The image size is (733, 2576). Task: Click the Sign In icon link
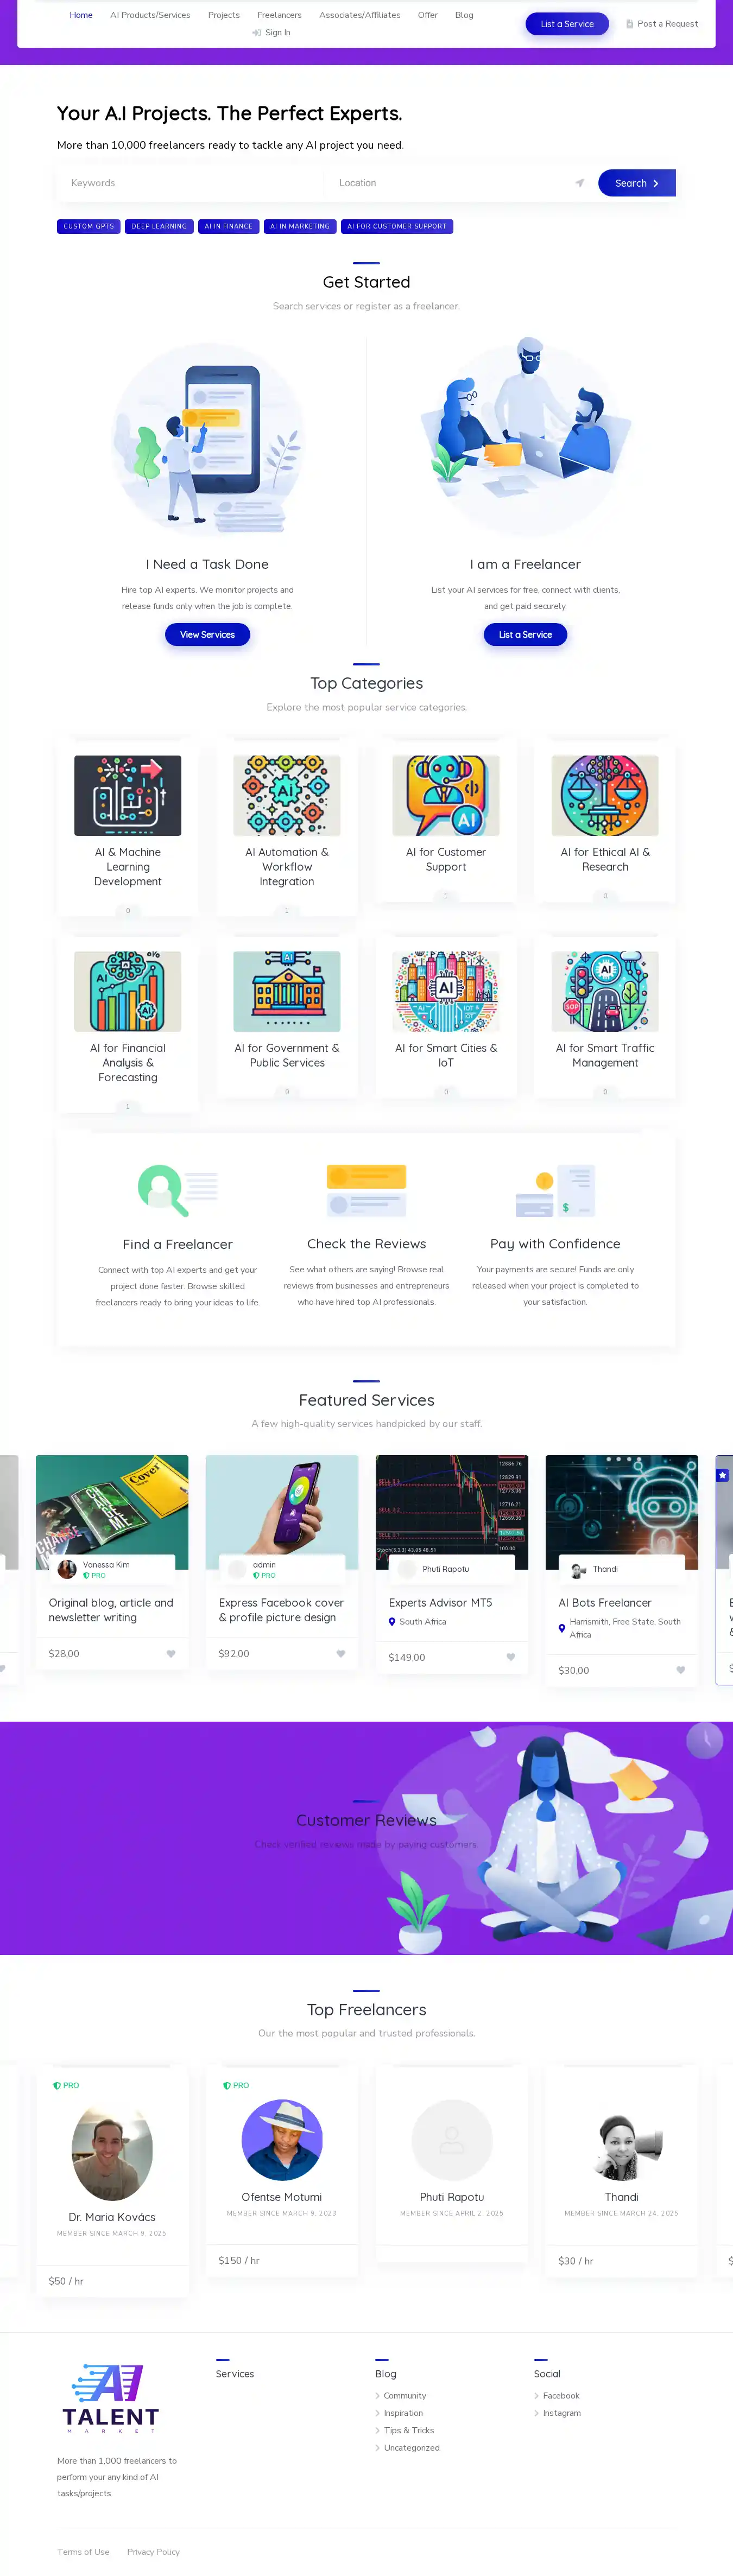click(x=256, y=33)
